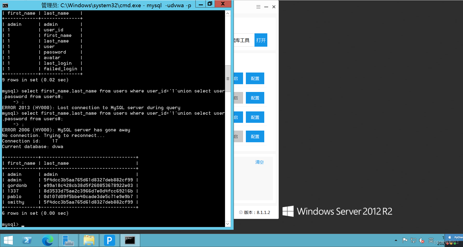
Task: Click the 'Connection id: 17' line
Action: click(30, 141)
